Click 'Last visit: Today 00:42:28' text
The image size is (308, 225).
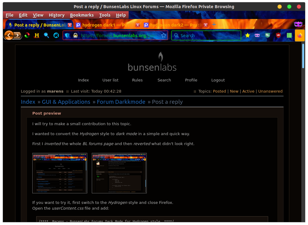coord(96,91)
